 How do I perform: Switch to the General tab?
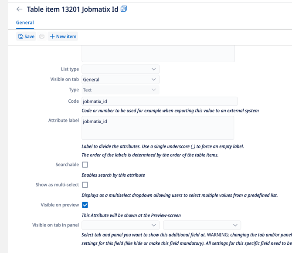[x=25, y=23]
